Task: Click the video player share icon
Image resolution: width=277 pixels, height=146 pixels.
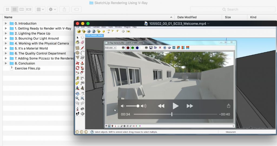Action: [229, 106]
